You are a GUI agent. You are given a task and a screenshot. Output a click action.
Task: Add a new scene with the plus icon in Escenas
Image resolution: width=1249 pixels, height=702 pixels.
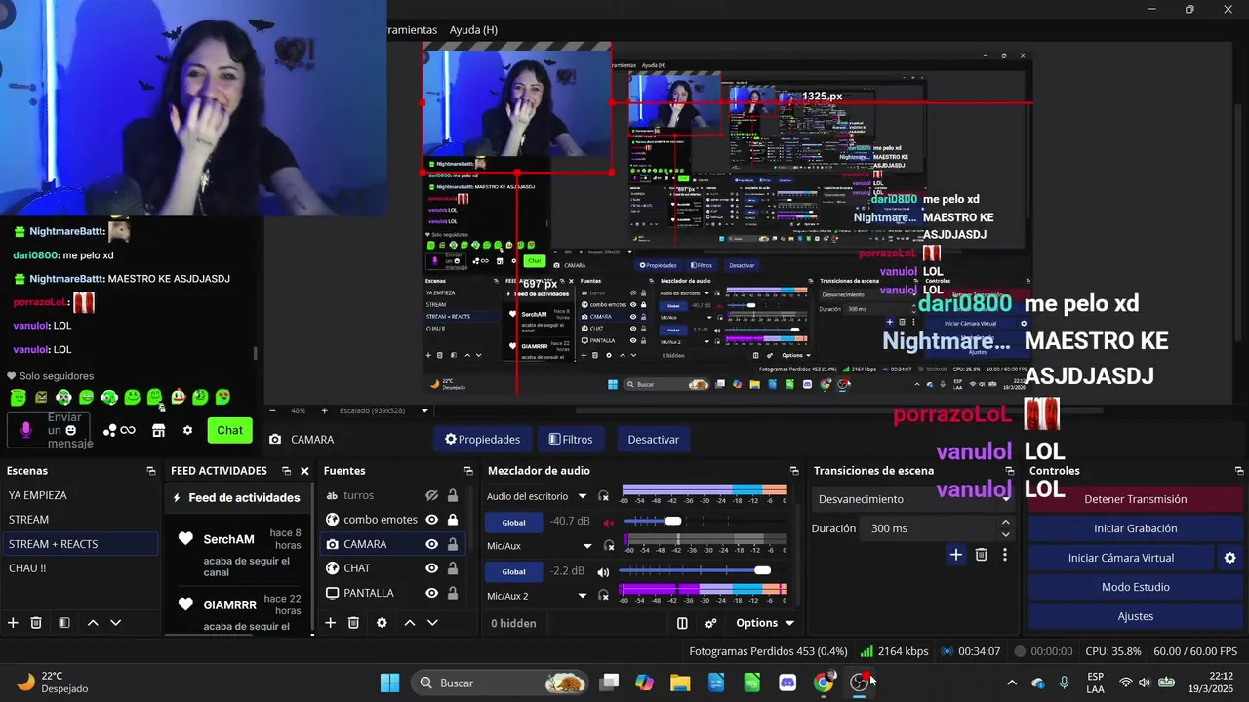[x=13, y=623]
